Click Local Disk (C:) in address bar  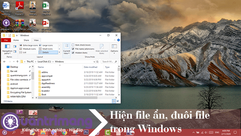44,62
